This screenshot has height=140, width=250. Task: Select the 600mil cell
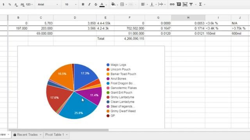(240, 33)
